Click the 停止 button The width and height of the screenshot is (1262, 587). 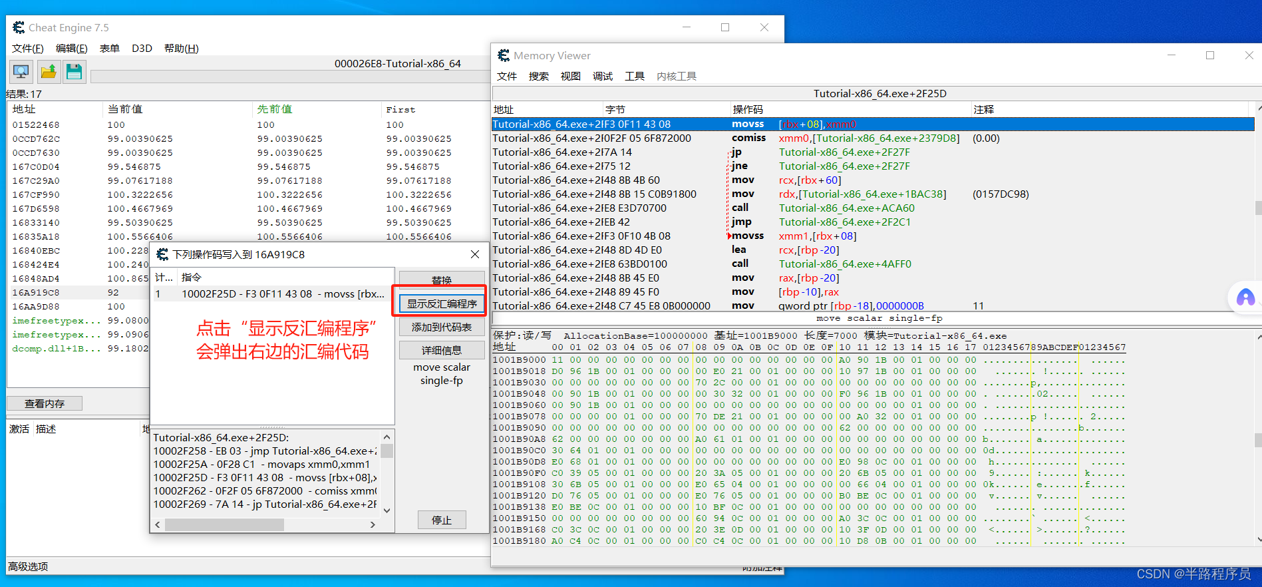coord(442,520)
